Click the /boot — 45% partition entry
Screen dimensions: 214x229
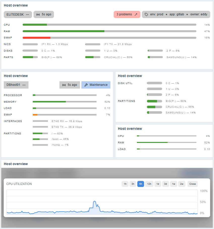[60, 139]
